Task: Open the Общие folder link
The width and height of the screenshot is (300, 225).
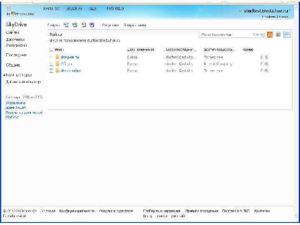Action: click(66, 64)
